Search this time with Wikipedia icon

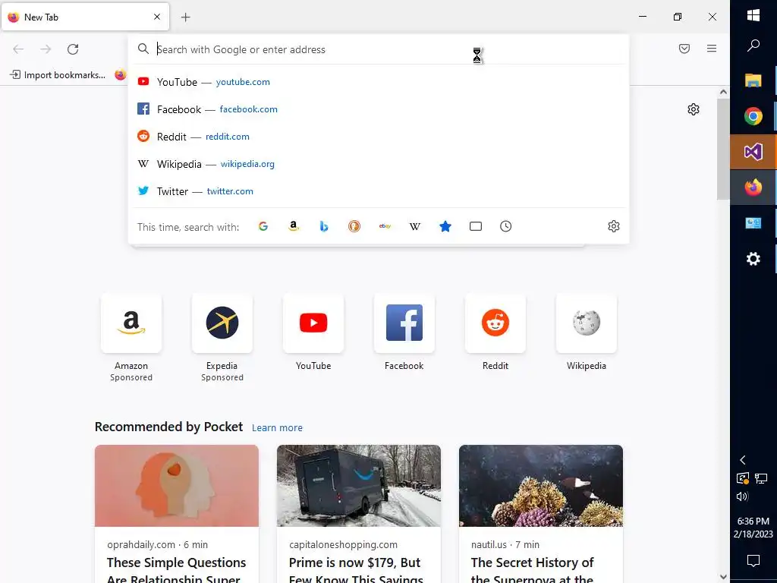click(415, 226)
